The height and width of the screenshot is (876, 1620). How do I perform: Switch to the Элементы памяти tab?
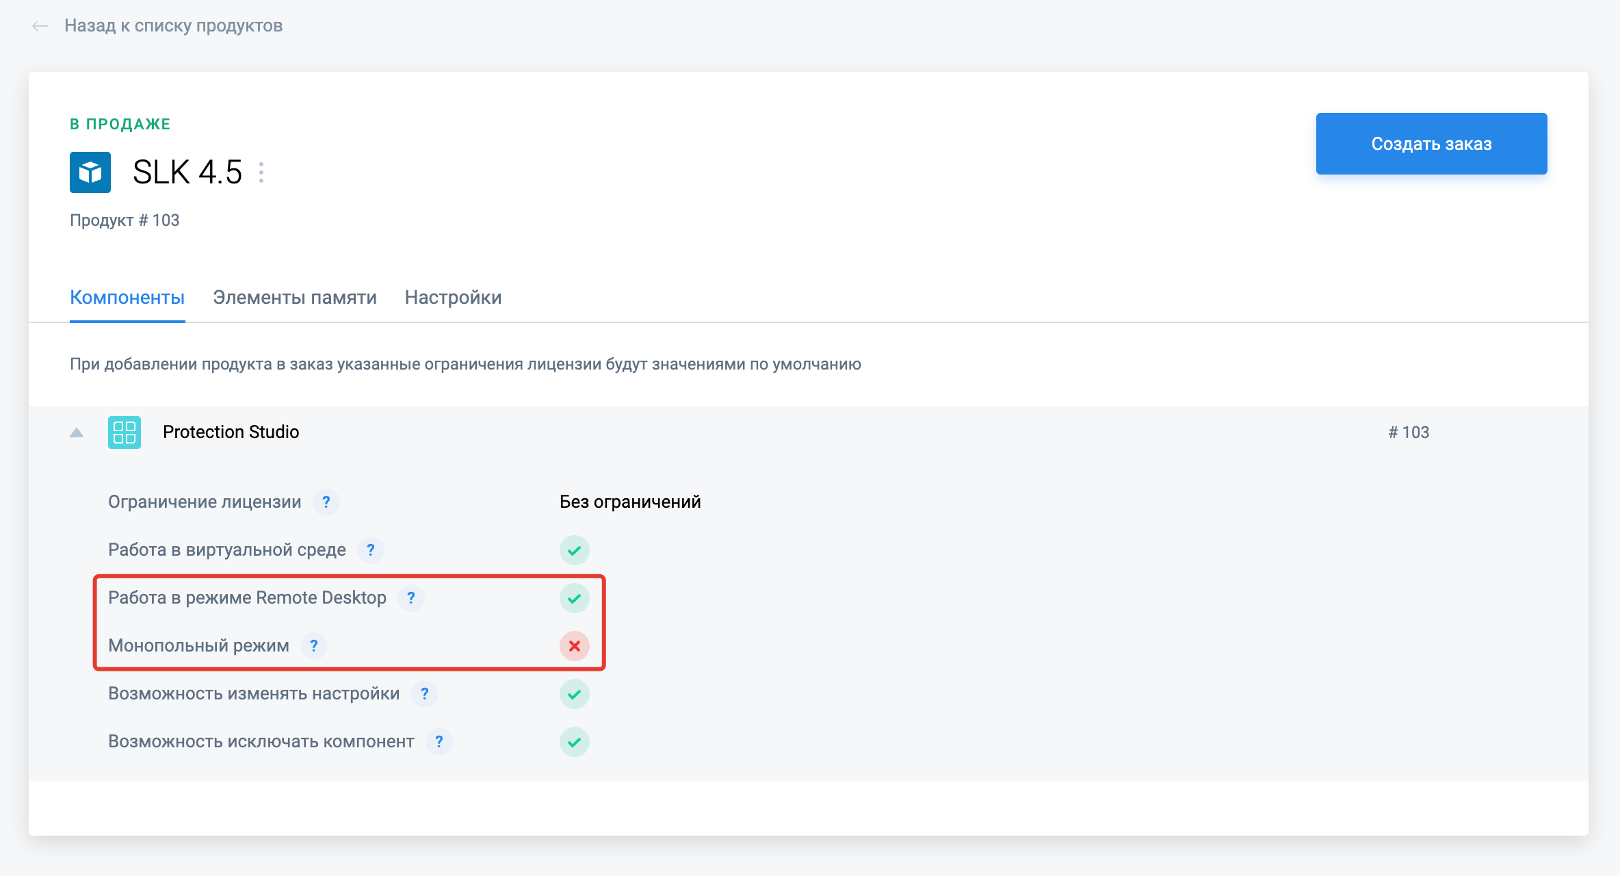[x=295, y=298]
